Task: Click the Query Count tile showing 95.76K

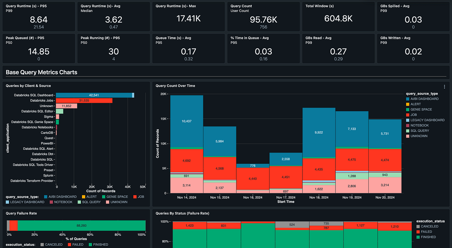Action: coord(263,16)
